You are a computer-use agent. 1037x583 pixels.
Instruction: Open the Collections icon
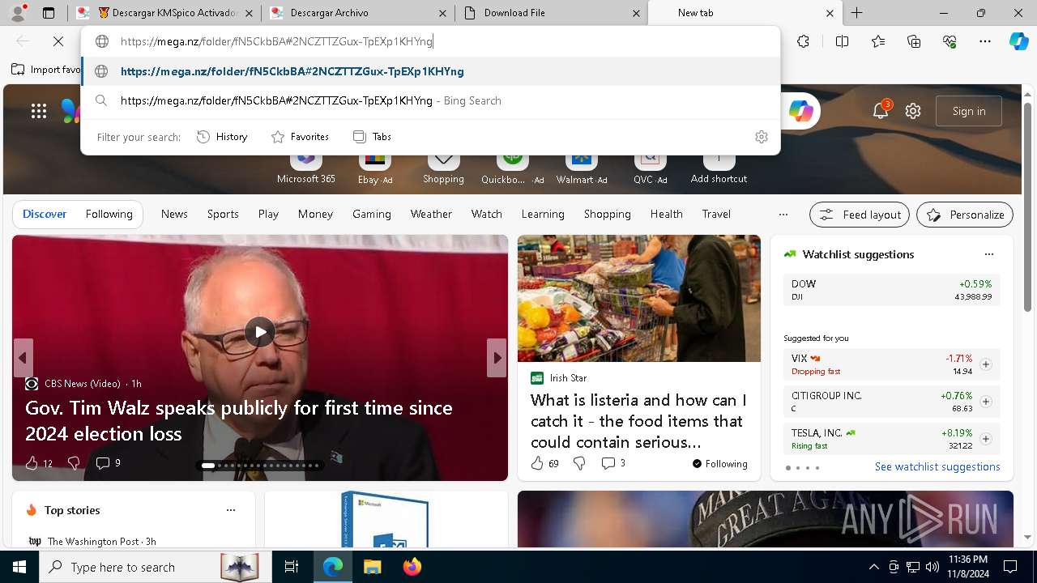point(914,41)
